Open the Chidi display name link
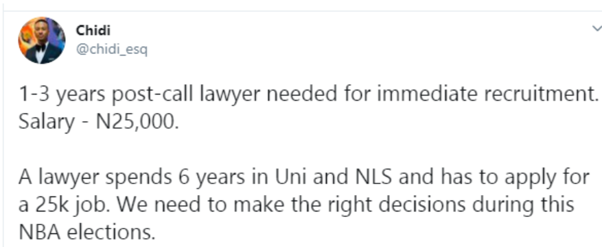 (x=93, y=30)
